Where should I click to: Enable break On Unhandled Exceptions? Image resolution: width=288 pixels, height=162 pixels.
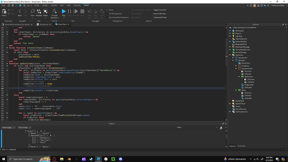click(118, 17)
